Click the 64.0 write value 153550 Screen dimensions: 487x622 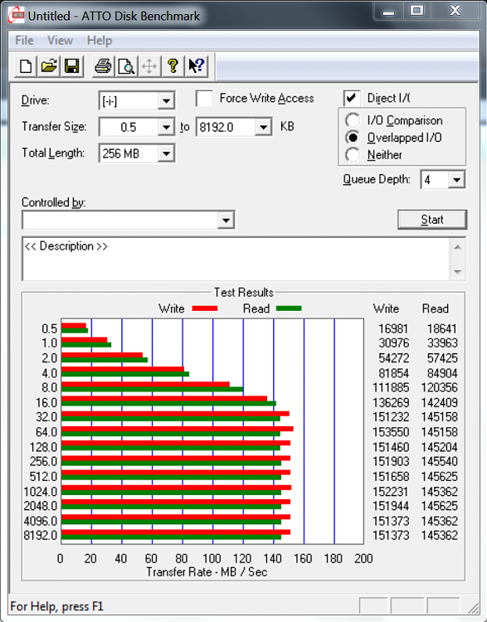(x=391, y=432)
